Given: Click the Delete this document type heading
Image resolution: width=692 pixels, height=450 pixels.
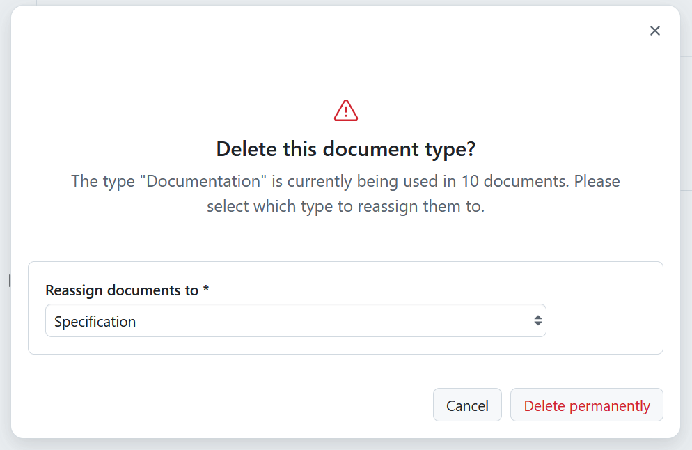Looking at the screenshot, I should [345, 148].
